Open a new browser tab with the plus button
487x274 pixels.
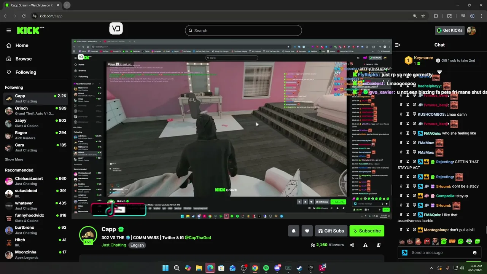(67, 5)
